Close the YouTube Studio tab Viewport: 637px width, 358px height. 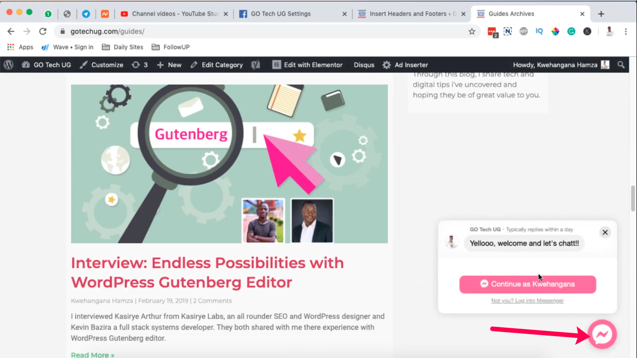[x=226, y=14]
